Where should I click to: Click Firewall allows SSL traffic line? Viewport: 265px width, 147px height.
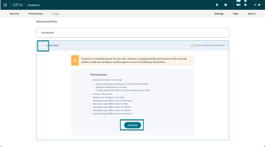(122, 90)
